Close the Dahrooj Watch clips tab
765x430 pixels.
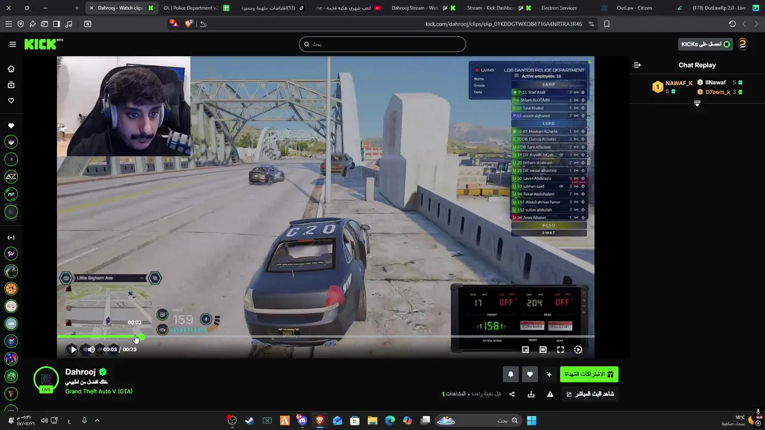91,8
